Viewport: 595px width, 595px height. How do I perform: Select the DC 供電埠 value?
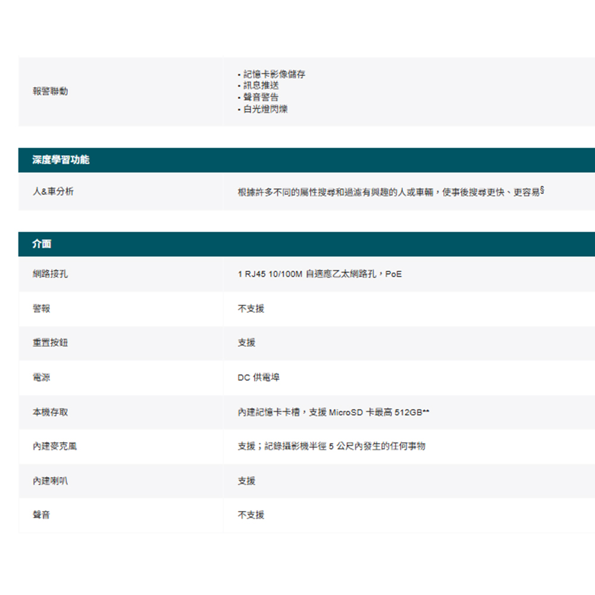(x=259, y=378)
